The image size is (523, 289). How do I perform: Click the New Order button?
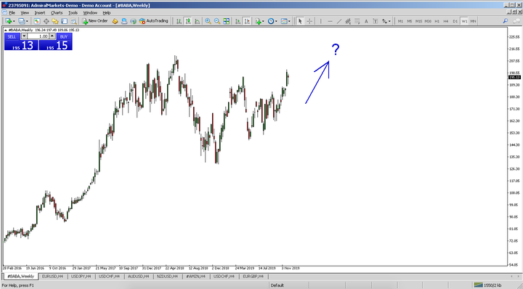pos(95,21)
